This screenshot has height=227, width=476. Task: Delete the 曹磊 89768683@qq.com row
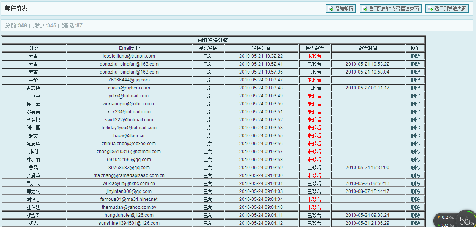point(416,168)
